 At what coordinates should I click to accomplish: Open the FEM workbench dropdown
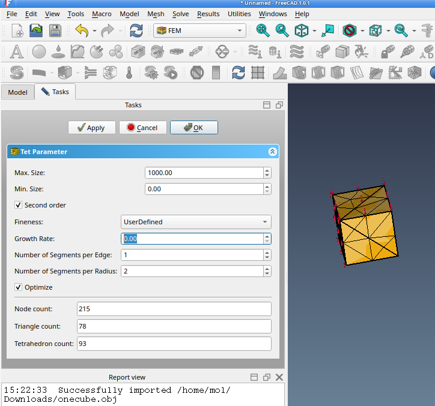[199, 31]
